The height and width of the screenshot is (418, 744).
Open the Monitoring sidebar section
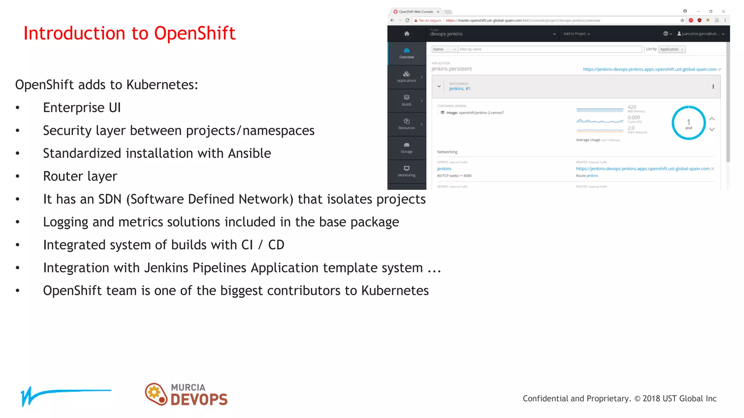point(407,171)
